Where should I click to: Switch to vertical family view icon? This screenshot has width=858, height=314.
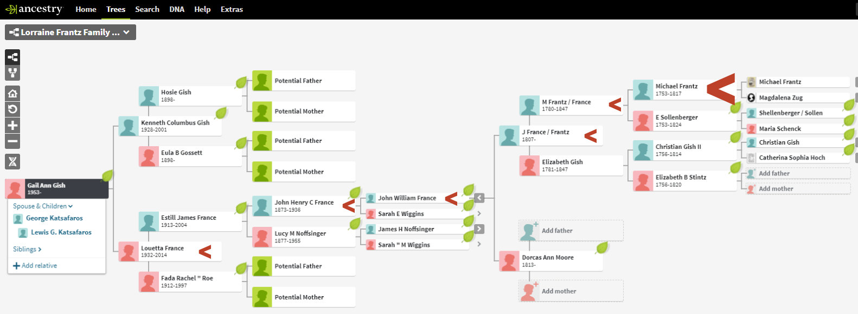[12, 73]
